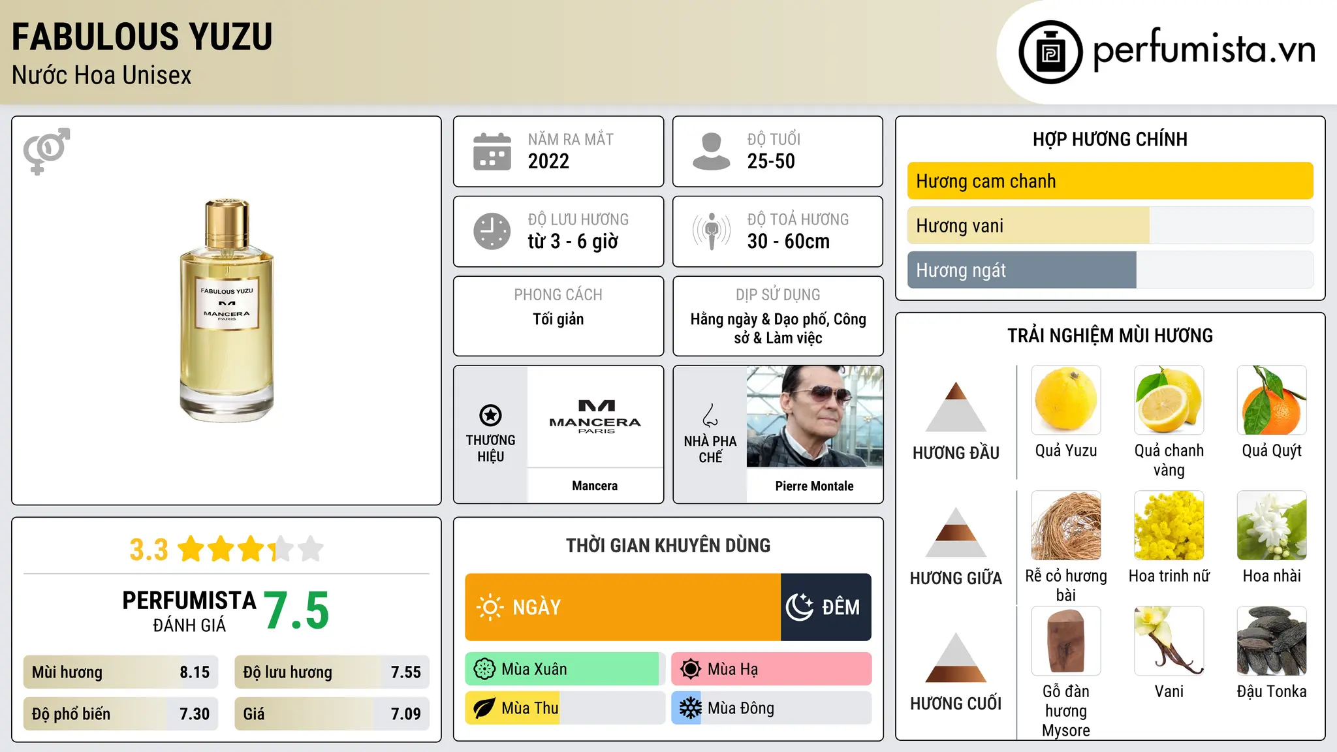Click the Độ lưu hương 7.55 score bar
The image size is (1337, 752).
[332, 672]
